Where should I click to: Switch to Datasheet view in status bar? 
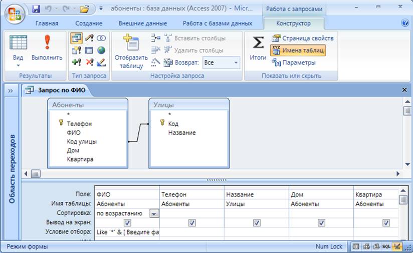(356, 246)
